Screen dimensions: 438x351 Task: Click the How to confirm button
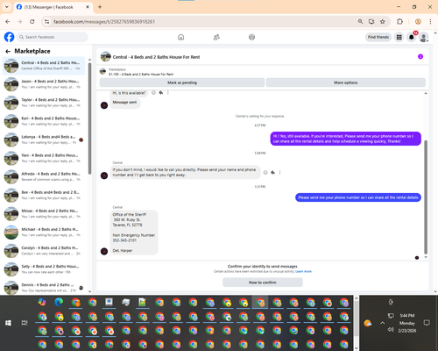(x=263, y=283)
